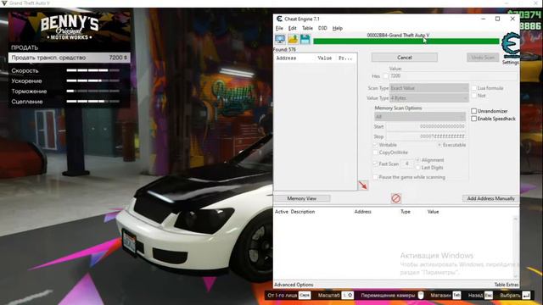Open Advanced Options
Viewport: 543px width, 305px height.
click(x=294, y=285)
